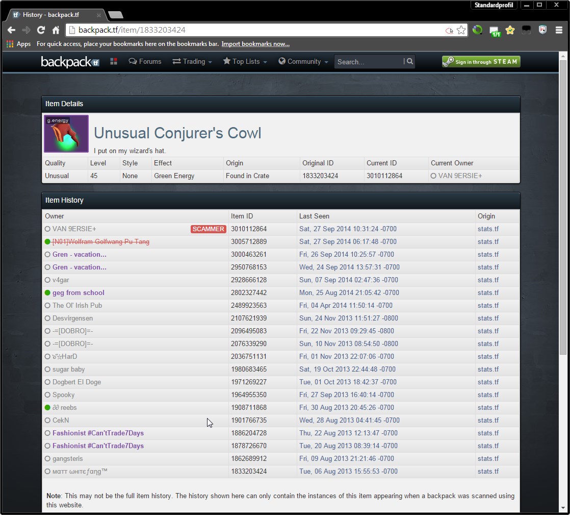This screenshot has height=515, width=570.
Task: Click the SCAMMER badge on VAN 9ERSIE+ row
Action: (x=209, y=229)
